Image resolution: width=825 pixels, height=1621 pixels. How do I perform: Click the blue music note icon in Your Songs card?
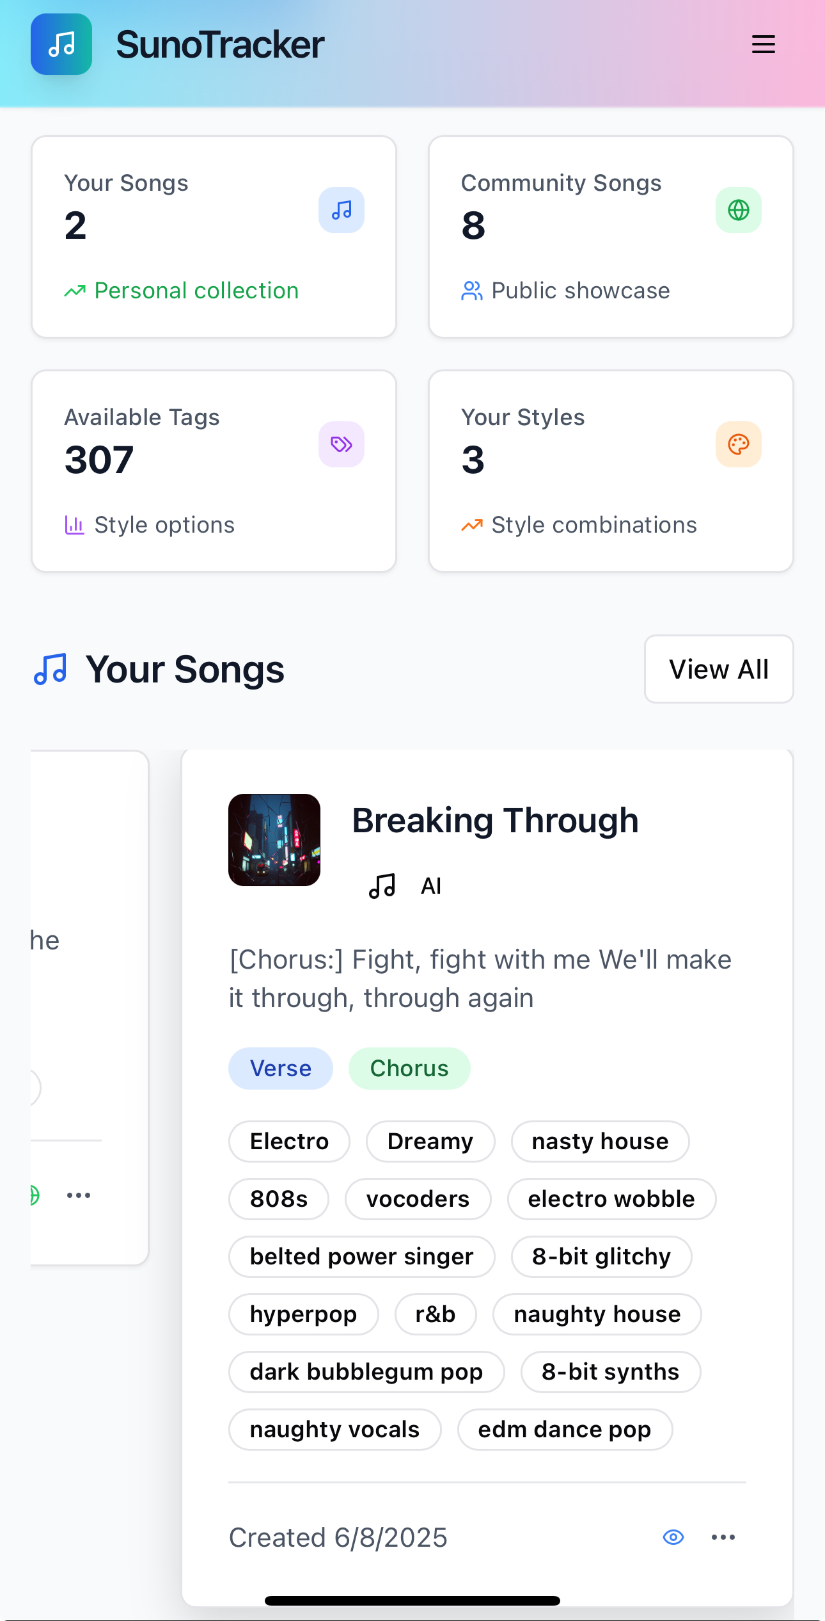point(342,210)
